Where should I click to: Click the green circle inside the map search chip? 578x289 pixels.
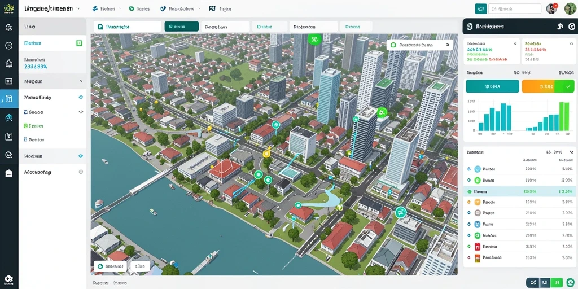(x=393, y=45)
